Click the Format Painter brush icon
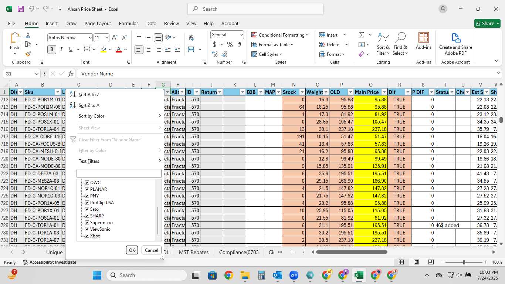Viewport: 505px width, 284px height. pos(28,54)
